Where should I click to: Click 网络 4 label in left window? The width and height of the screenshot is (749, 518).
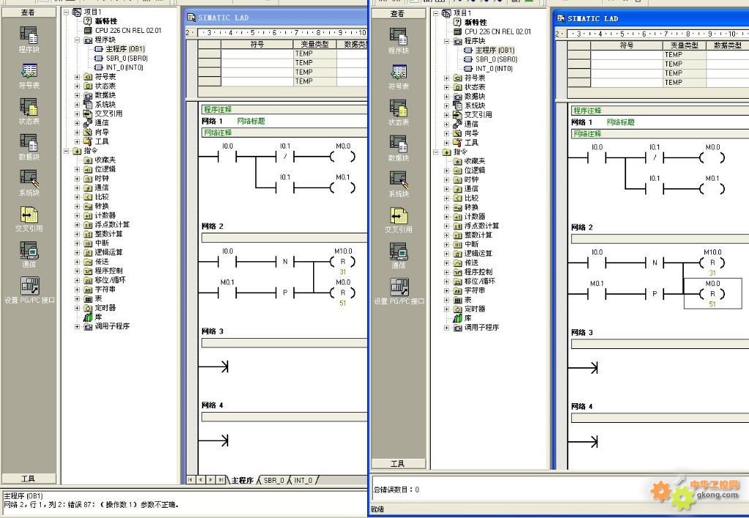coord(212,405)
